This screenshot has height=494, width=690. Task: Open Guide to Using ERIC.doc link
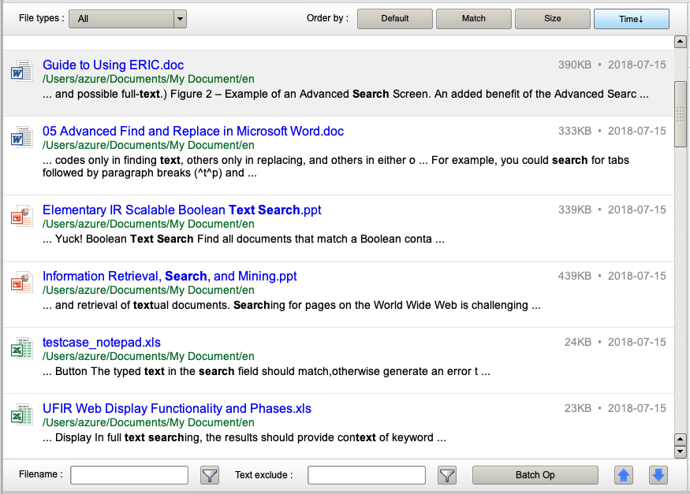click(x=113, y=65)
